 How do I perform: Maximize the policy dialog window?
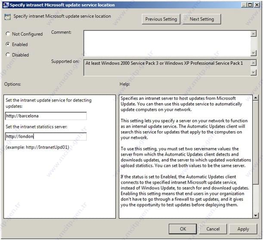[250, 5]
